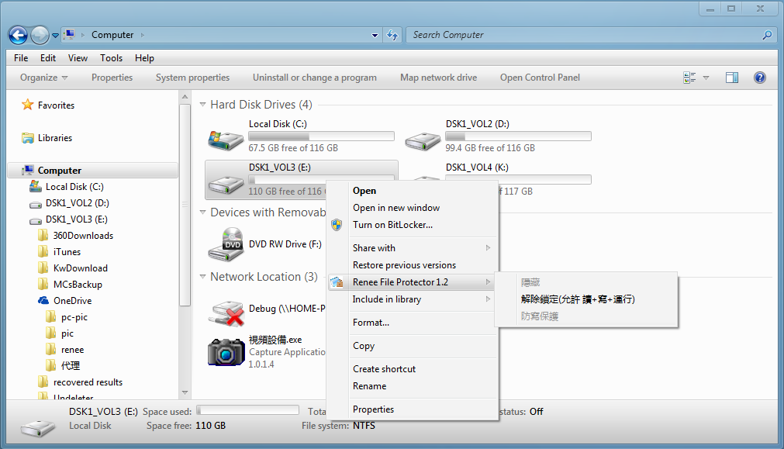Open the Edit menu

pos(48,58)
